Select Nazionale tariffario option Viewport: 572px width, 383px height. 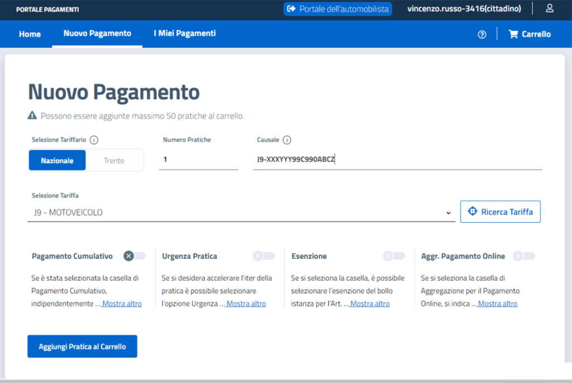(x=58, y=160)
